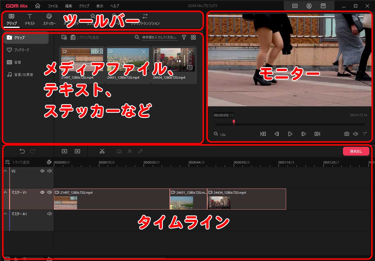Click the save project icon in title bar
The image size is (375, 261).
coord(323,6)
